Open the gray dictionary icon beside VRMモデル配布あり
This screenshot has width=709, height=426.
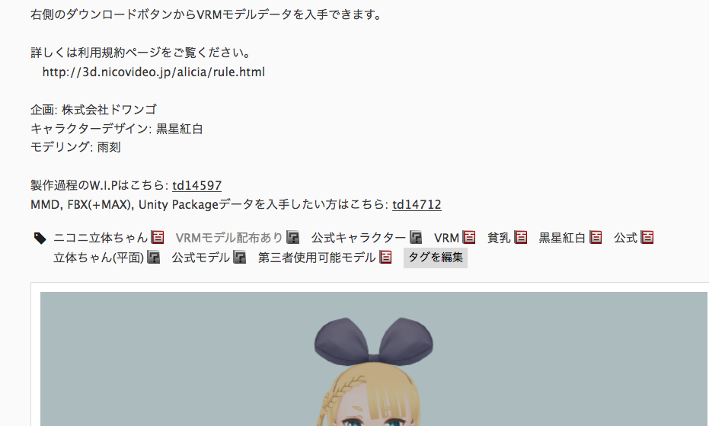pyautogui.click(x=293, y=237)
